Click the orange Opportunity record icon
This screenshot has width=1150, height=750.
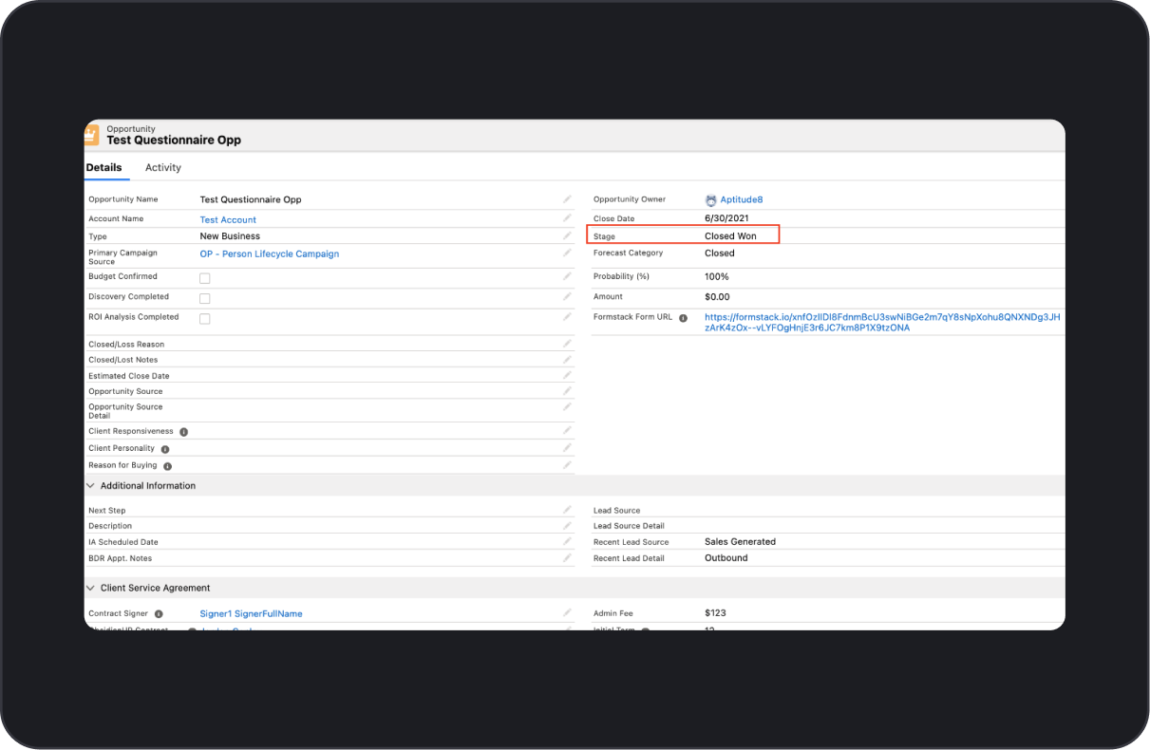90,134
